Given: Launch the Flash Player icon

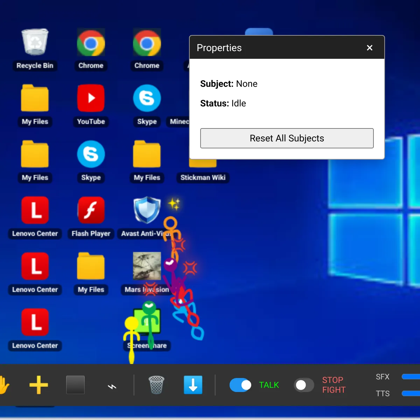Looking at the screenshot, I should (91, 210).
